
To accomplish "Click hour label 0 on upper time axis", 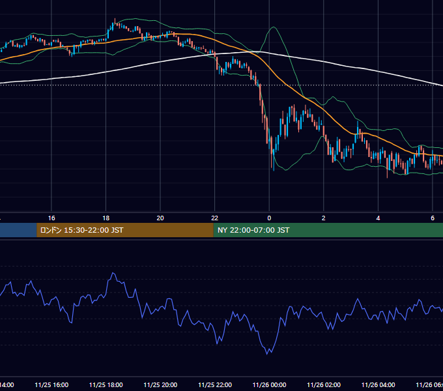I will 269,218.
